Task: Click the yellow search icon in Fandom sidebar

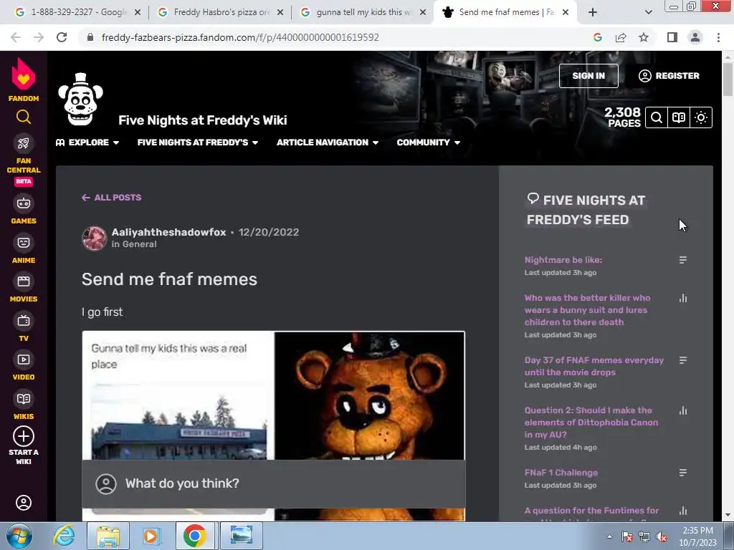Action: tap(24, 117)
